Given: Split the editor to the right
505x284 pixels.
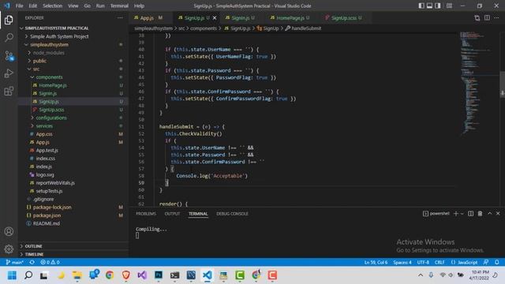Looking at the screenshot, I should tap(487, 18).
